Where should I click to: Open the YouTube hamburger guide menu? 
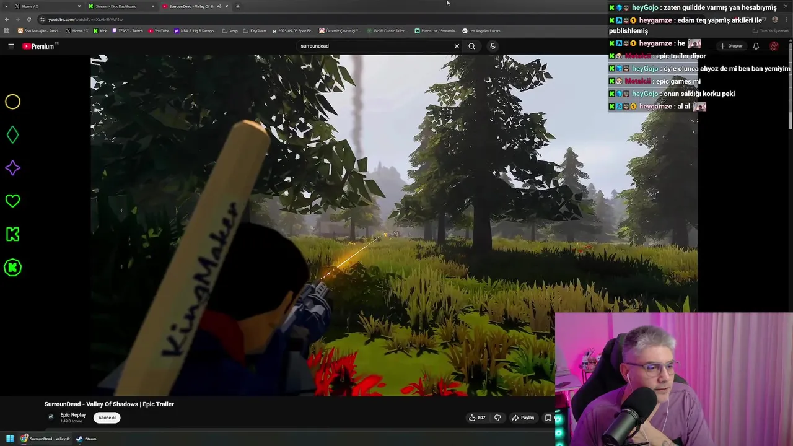[x=11, y=46]
